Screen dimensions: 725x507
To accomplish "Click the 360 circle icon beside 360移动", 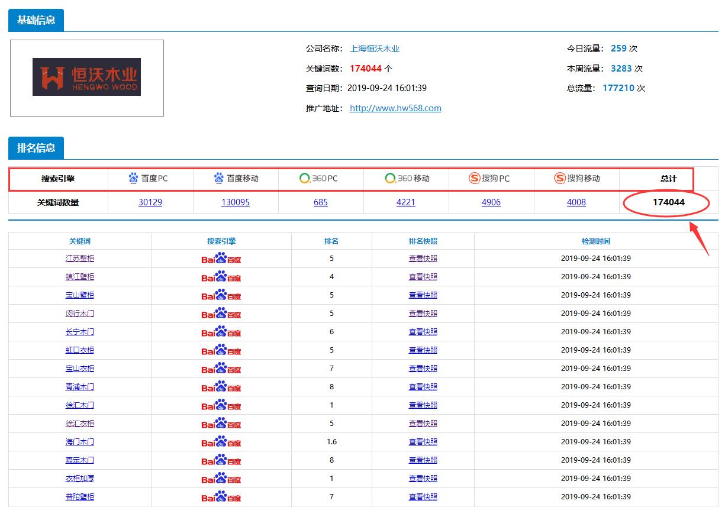I will 390,178.
